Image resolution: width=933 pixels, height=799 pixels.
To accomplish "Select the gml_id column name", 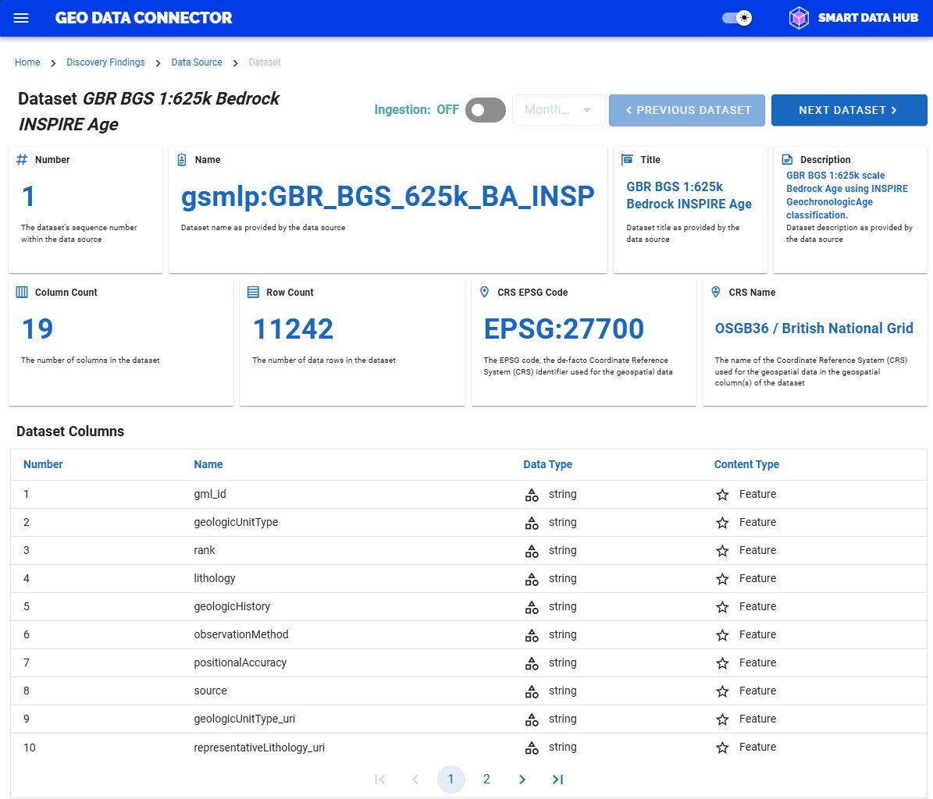I will tap(210, 494).
